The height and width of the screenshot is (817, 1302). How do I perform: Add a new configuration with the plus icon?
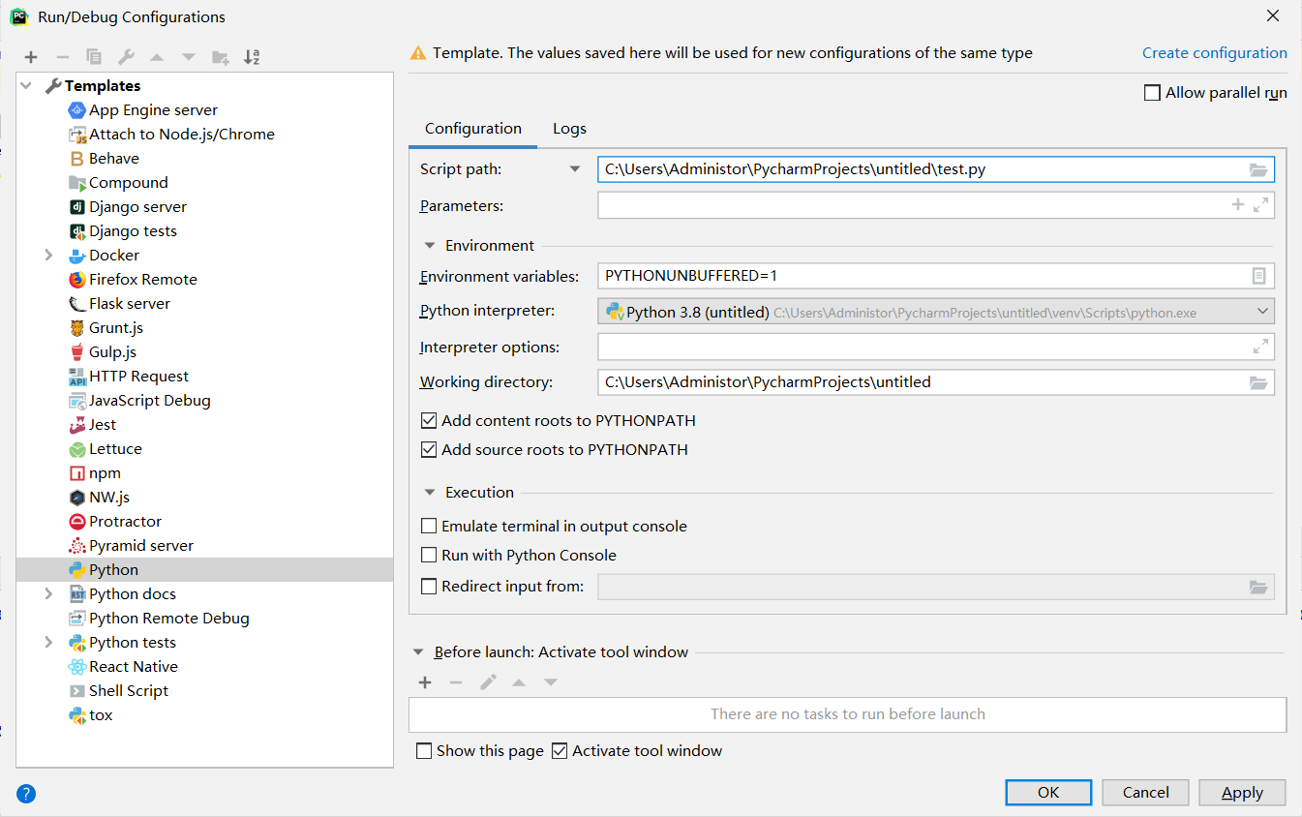pyautogui.click(x=31, y=57)
